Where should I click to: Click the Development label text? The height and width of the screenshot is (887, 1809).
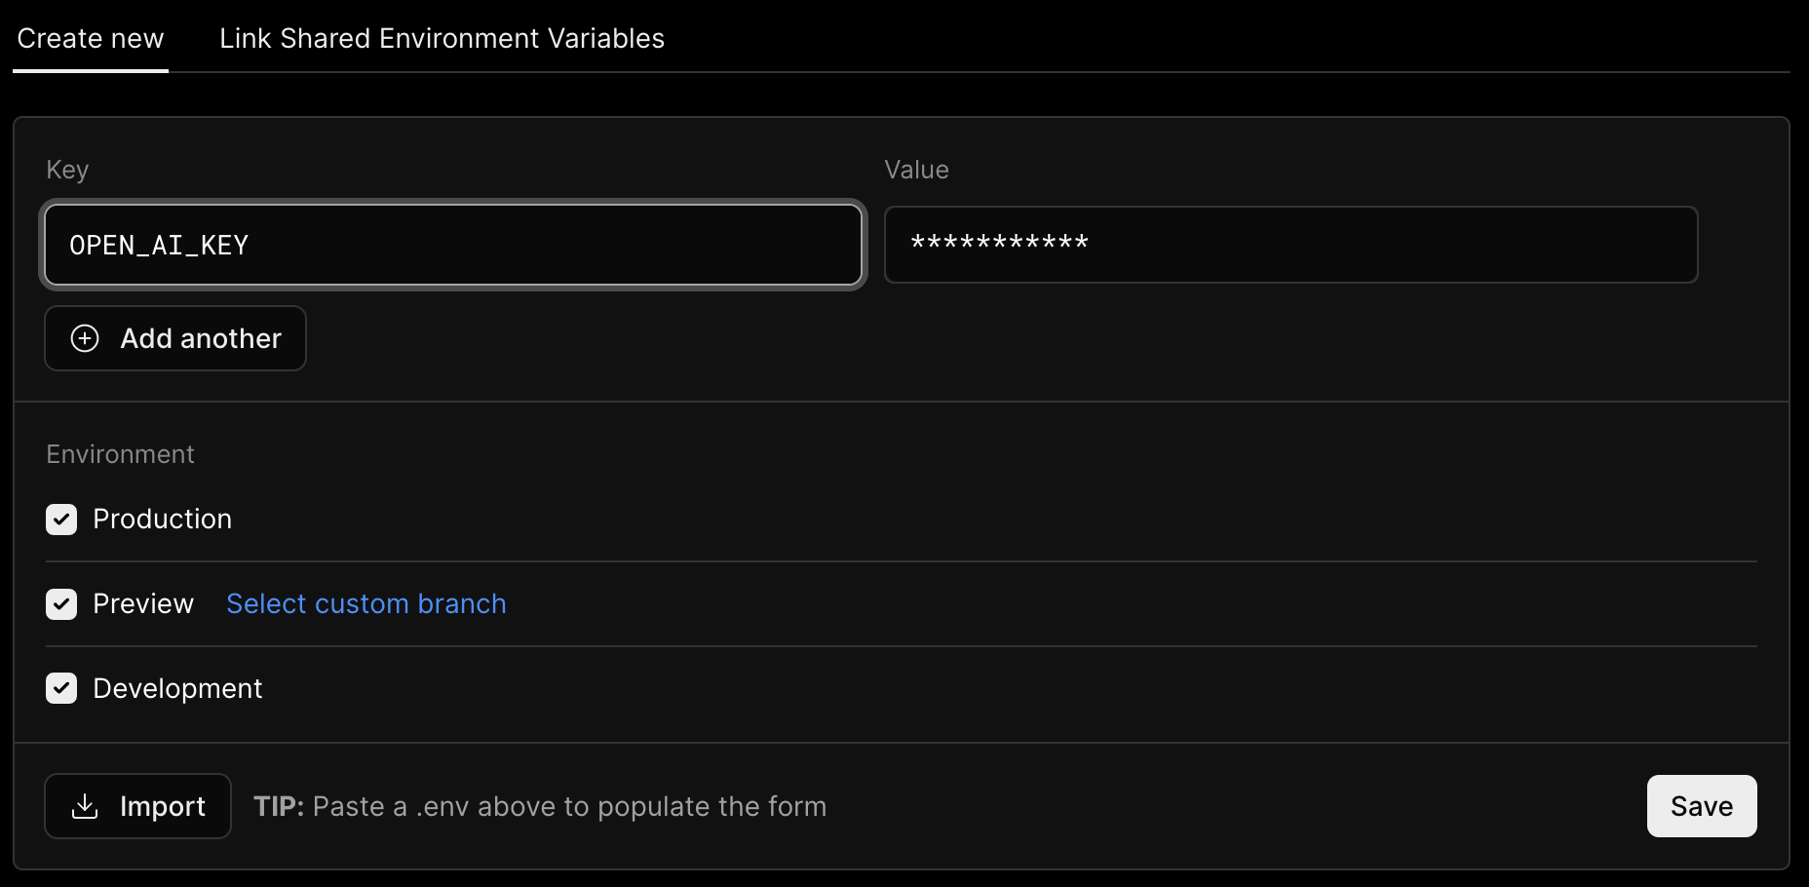tap(177, 689)
